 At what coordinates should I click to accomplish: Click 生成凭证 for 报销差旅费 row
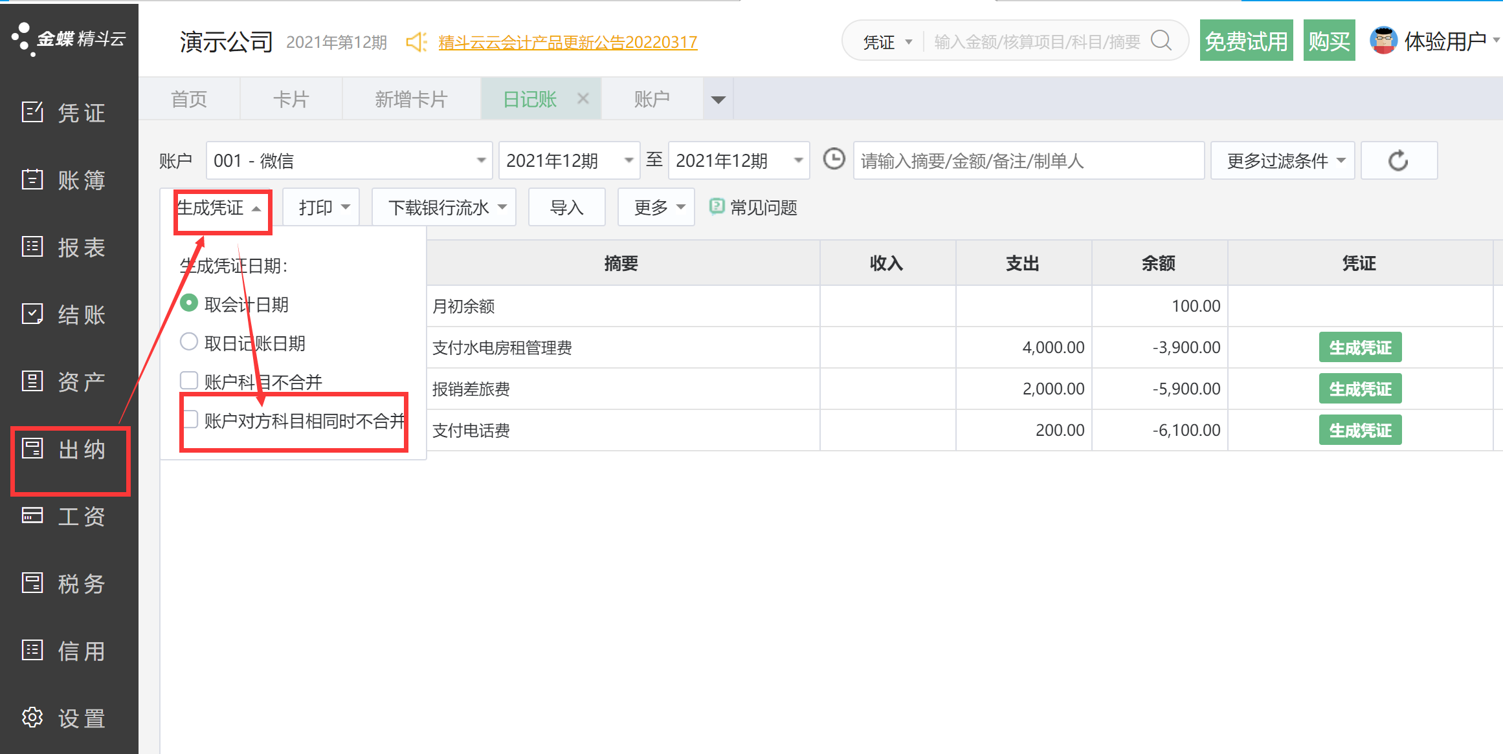click(x=1359, y=389)
